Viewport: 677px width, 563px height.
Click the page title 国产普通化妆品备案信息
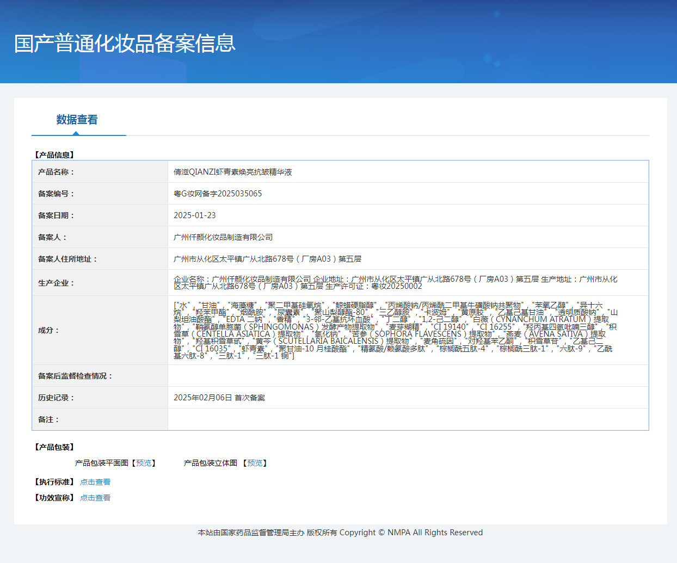[x=125, y=44]
